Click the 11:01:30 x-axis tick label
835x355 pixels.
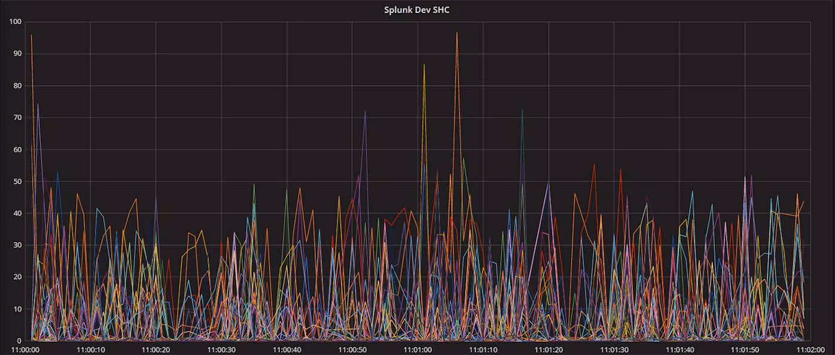pyautogui.click(x=614, y=348)
